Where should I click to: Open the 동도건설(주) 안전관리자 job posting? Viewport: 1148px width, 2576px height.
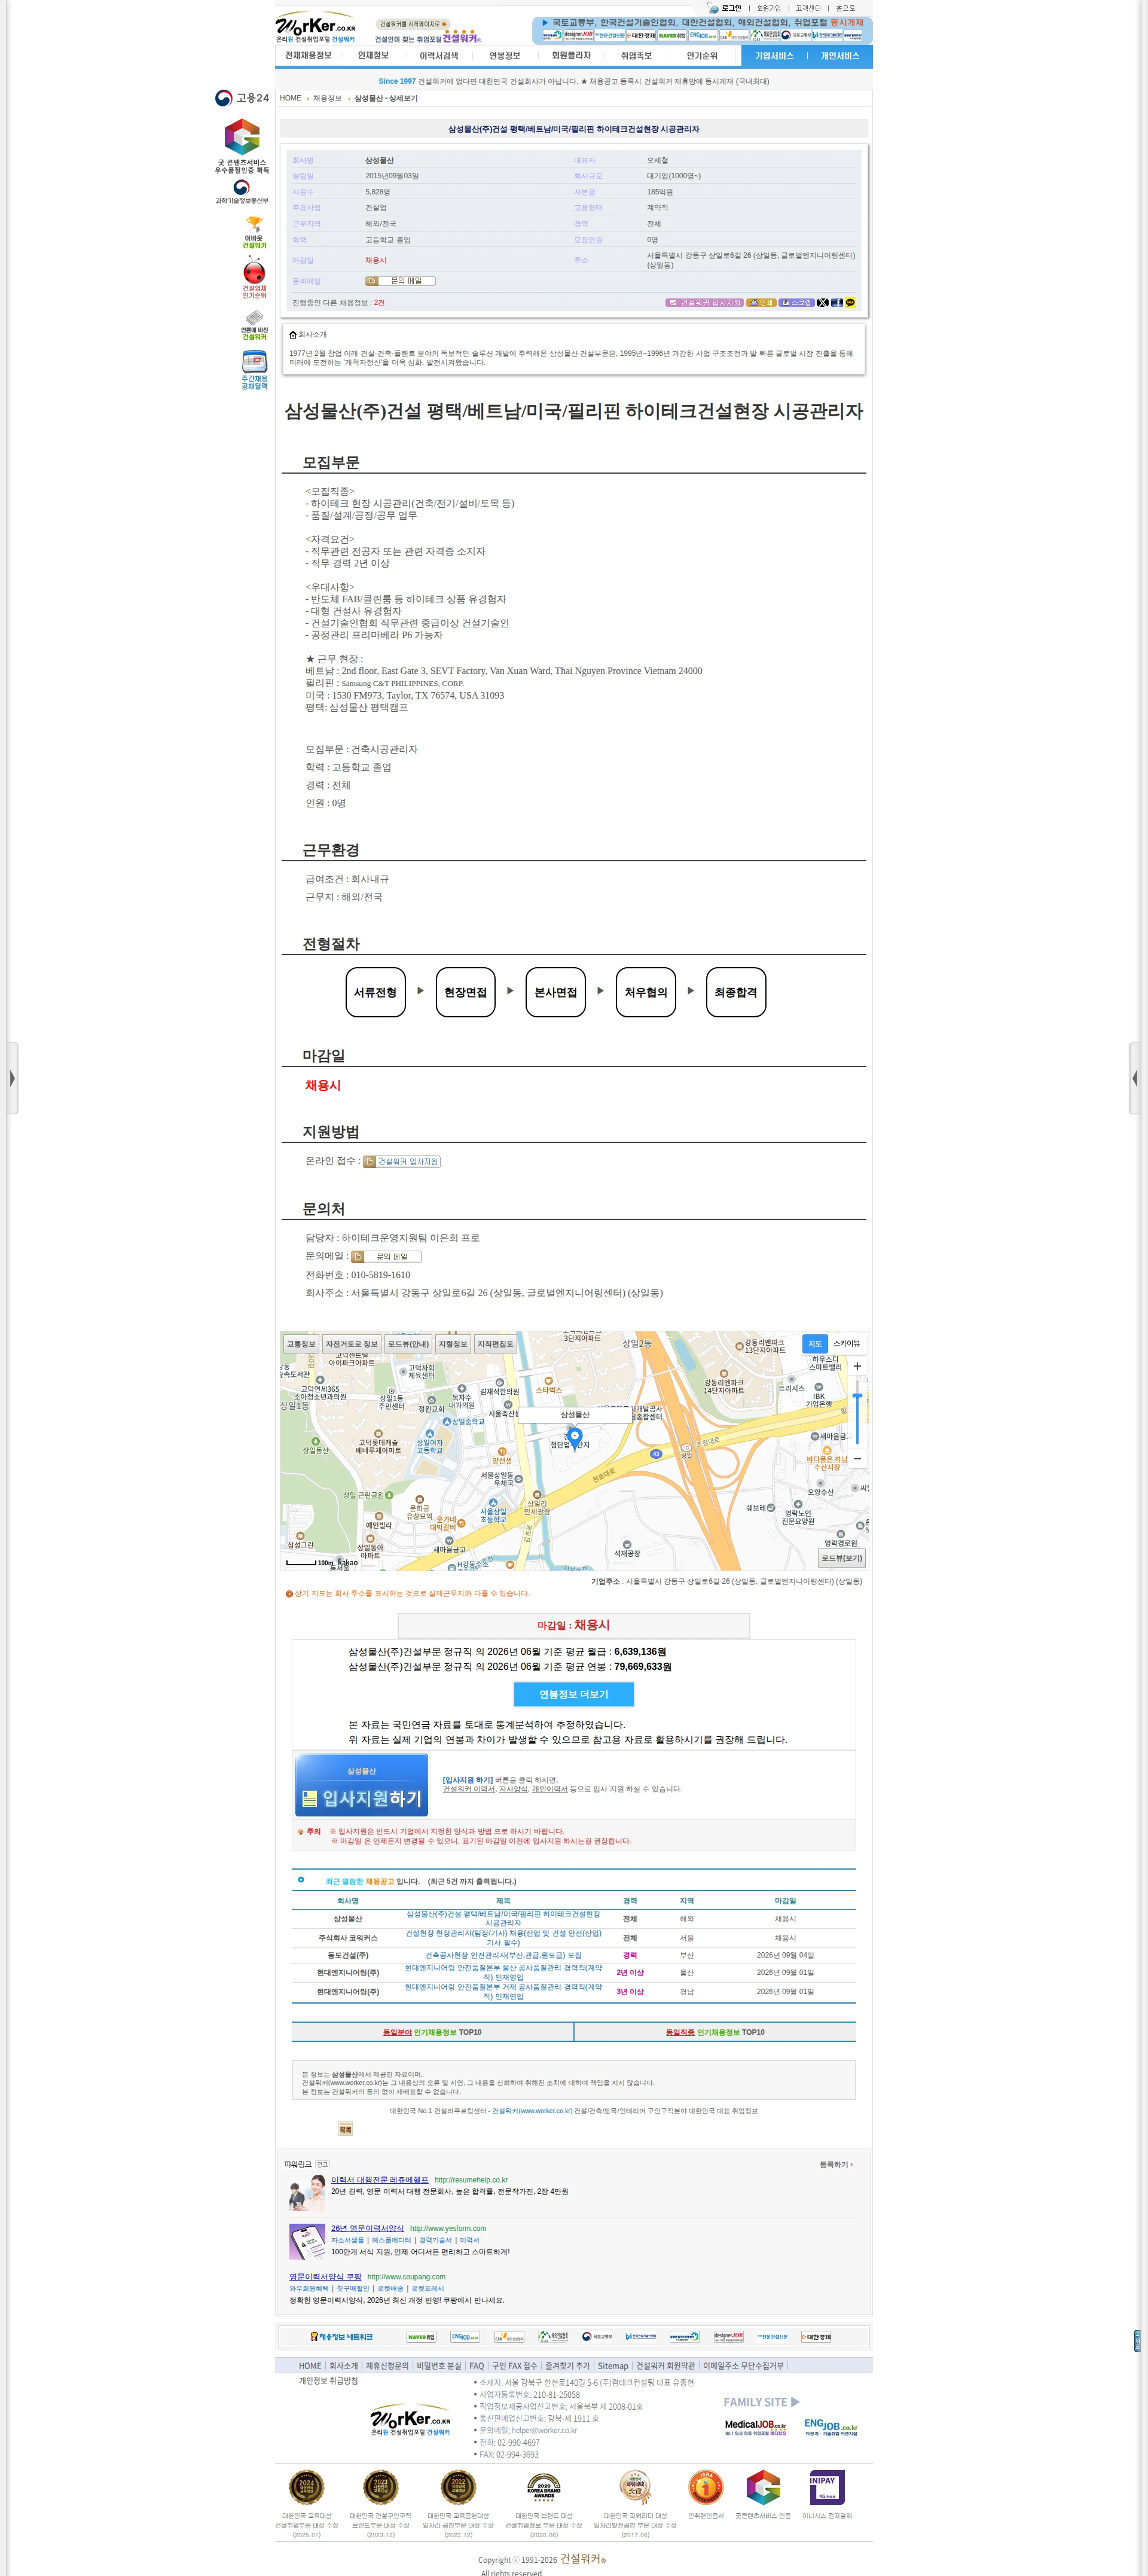tap(503, 1955)
